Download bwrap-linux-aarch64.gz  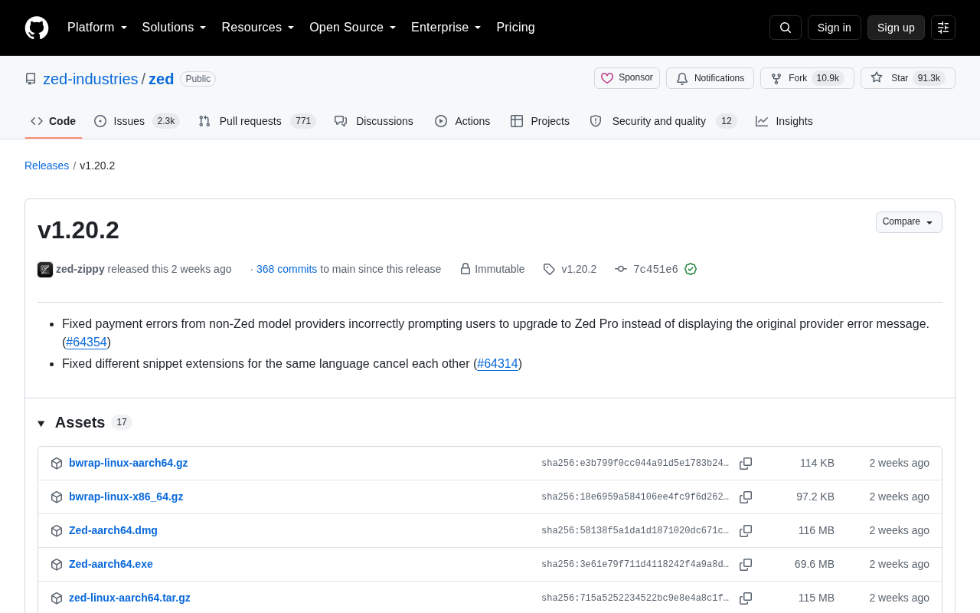click(x=129, y=463)
